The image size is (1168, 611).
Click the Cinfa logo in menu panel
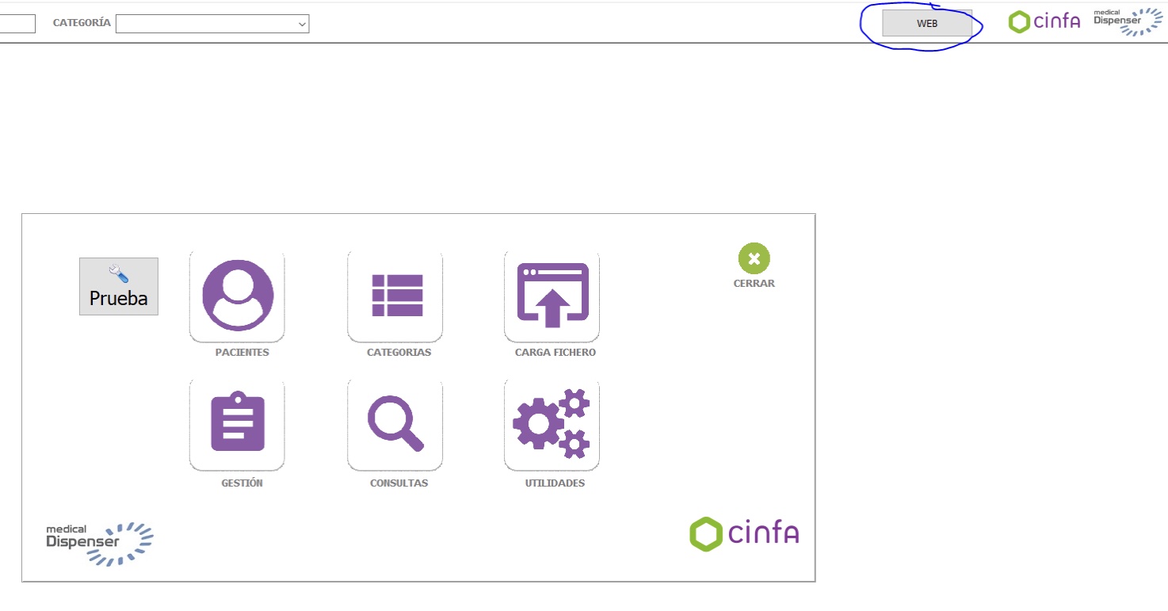pos(743,533)
